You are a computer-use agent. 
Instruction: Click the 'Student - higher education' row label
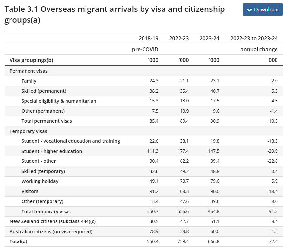[52, 151]
